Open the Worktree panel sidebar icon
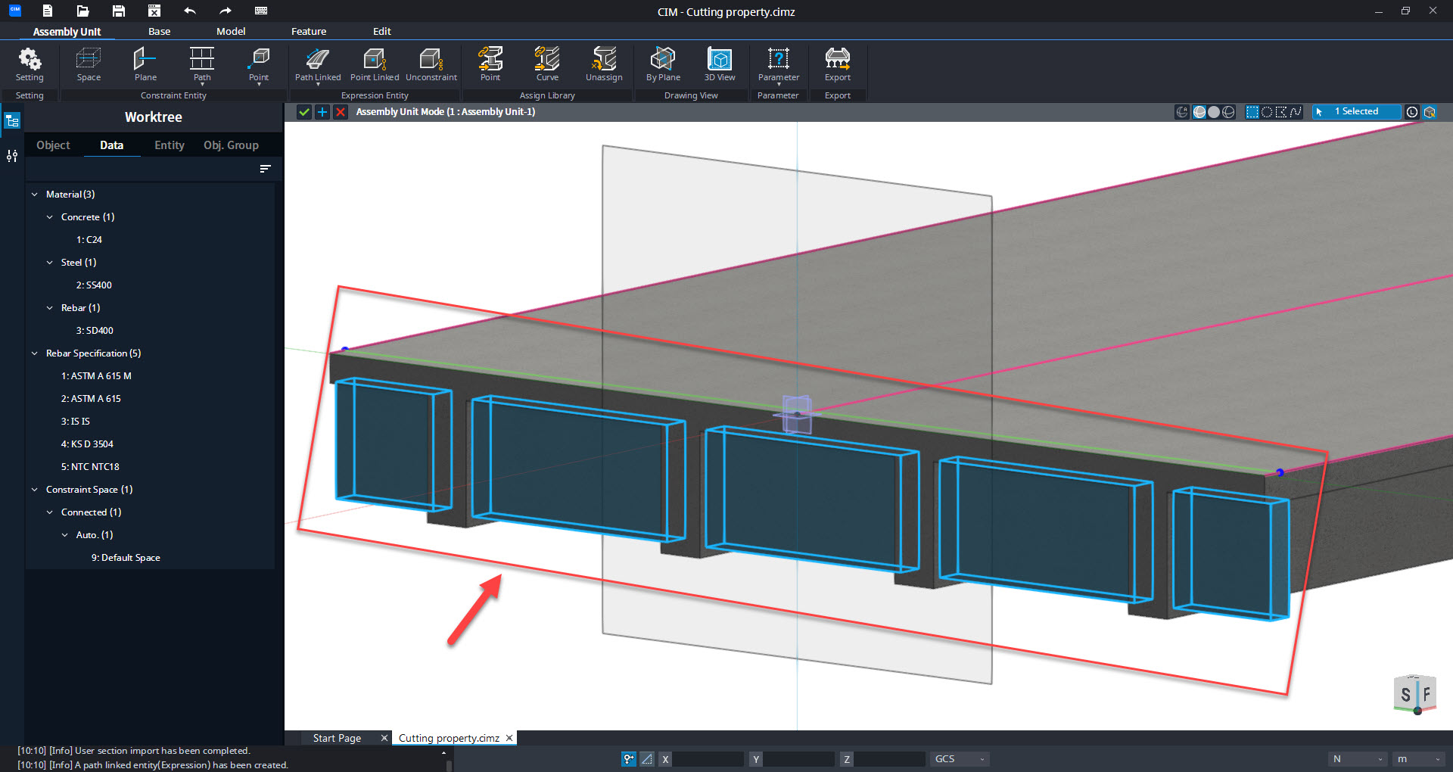The image size is (1453, 772). point(12,121)
